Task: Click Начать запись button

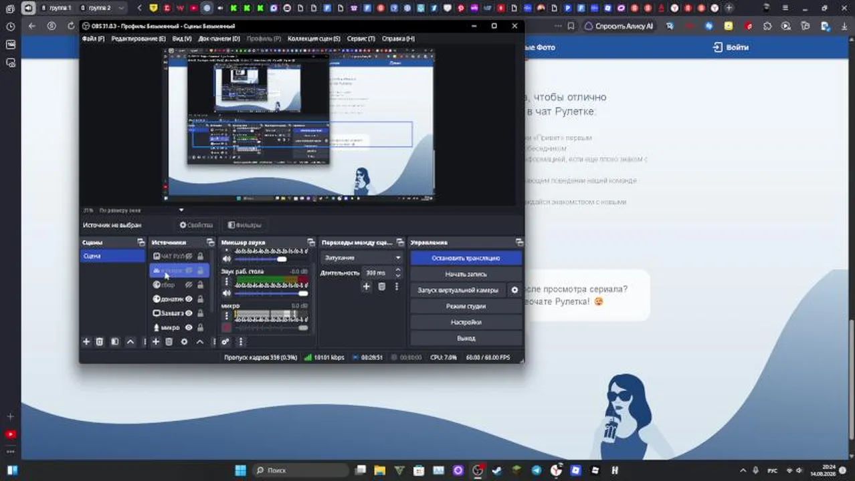Action: click(x=466, y=274)
